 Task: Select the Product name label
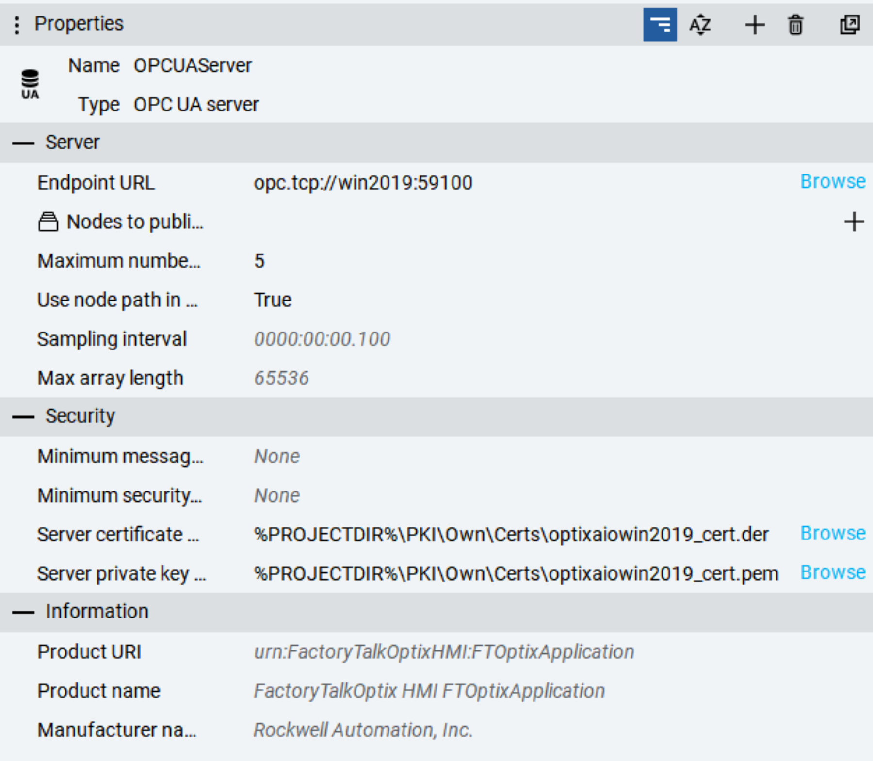point(99,691)
